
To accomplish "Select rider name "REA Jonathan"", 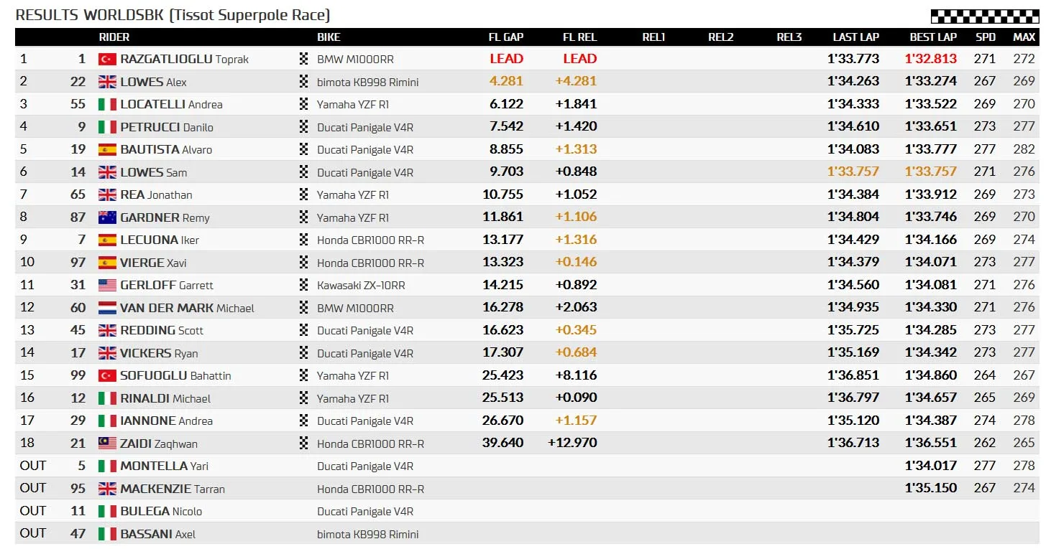I will (x=156, y=194).
